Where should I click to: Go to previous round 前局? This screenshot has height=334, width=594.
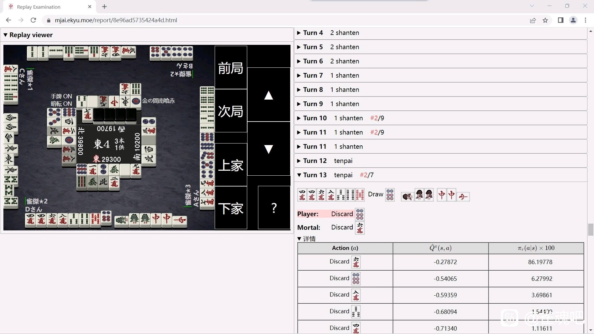click(x=231, y=67)
